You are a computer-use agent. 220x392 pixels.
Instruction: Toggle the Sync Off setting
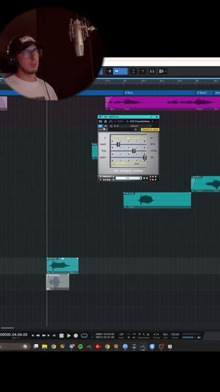point(121,334)
